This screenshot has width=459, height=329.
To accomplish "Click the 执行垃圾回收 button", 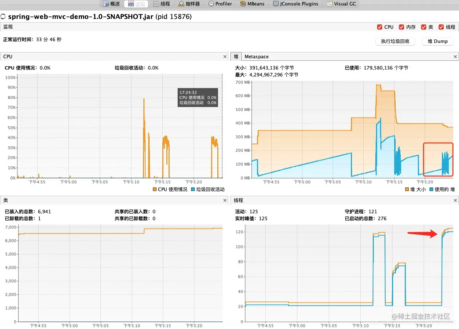I will 395,41.
